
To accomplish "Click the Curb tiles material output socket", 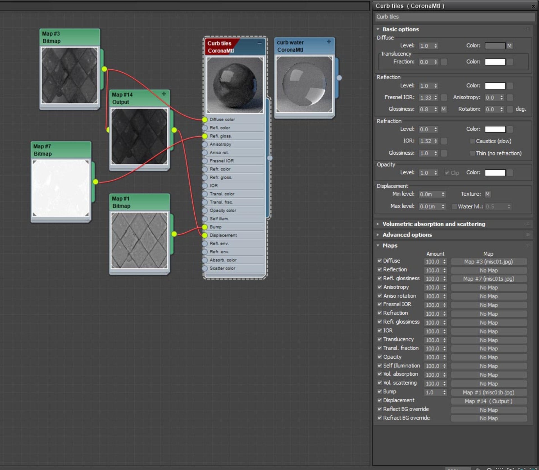I will (270, 158).
